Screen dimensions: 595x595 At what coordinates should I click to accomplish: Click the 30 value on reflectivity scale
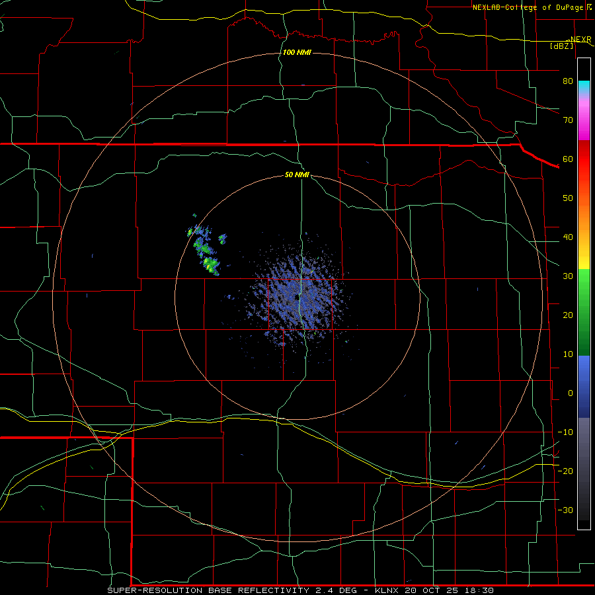[568, 276]
